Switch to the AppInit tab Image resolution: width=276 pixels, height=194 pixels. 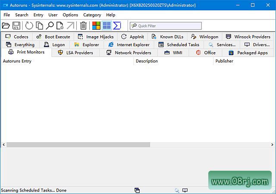[x=133, y=37]
